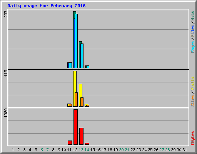
Task: Click the y-axis value 1980
Action: click(x=6, y=113)
